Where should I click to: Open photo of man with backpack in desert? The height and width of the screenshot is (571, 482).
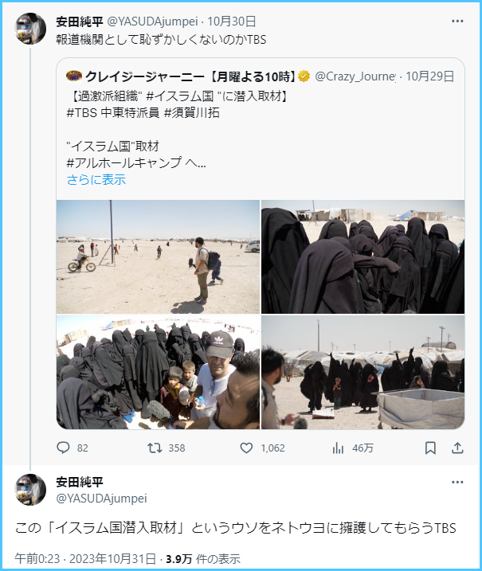click(x=158, y=256)
